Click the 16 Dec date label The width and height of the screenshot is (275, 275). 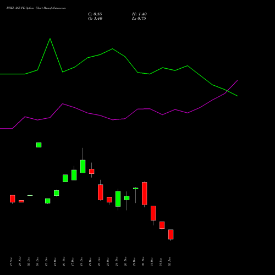(64, 262)
